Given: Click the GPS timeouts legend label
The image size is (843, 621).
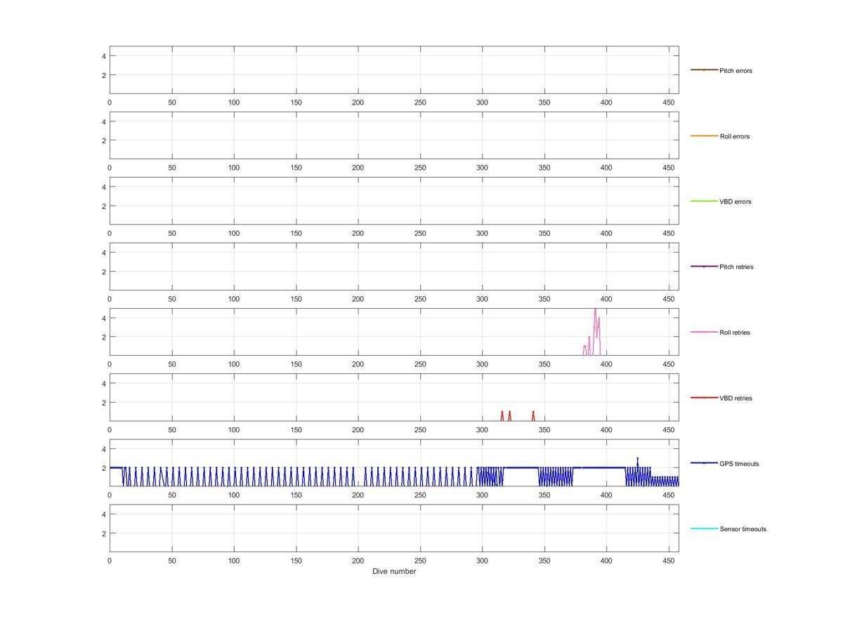Looking at the screenshot, I should pos(739,464).
